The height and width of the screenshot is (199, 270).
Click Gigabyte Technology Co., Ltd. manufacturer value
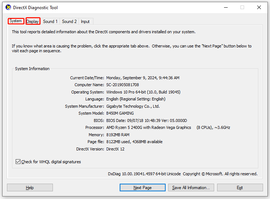point(133,106)
